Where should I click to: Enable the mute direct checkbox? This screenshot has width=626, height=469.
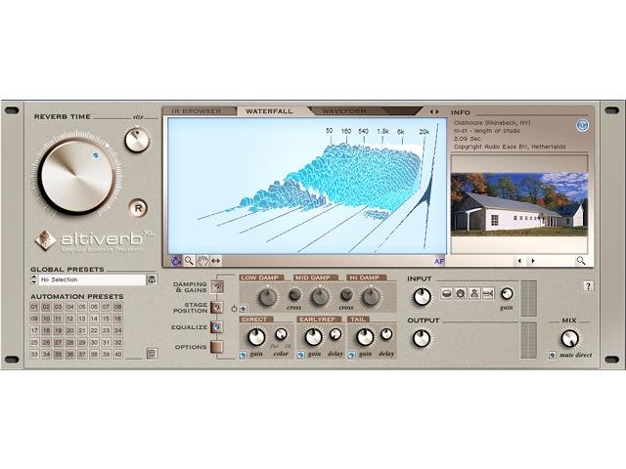(x=552, y=355)
